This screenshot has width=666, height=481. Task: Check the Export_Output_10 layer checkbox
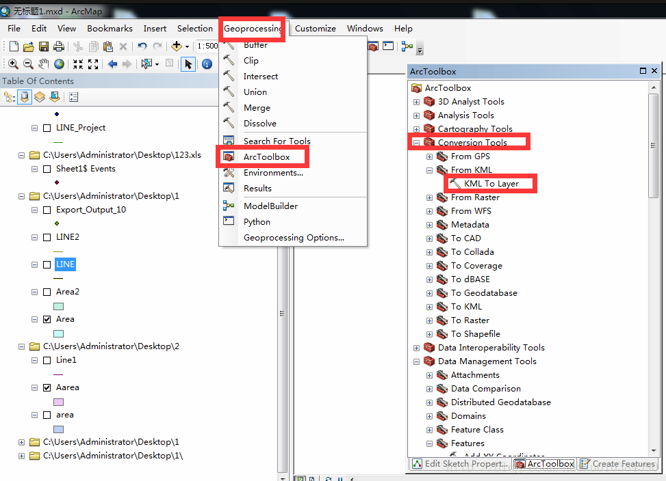[47, 210]
